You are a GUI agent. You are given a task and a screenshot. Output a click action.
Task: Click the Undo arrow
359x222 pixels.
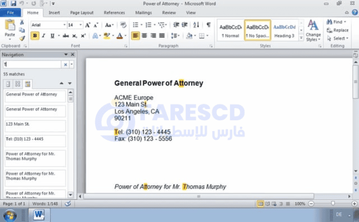pyautogui.click(x=21, y=3)
